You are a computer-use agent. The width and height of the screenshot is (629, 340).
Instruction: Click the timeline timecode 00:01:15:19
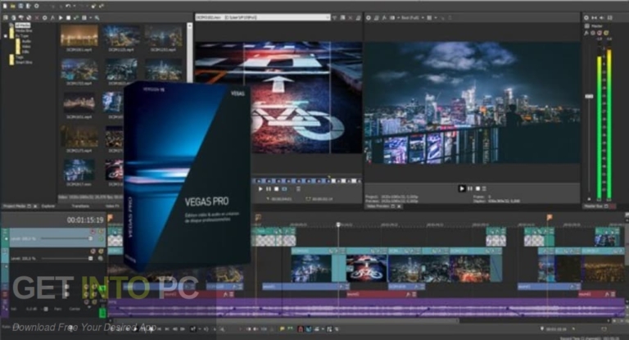click(85, 220)
